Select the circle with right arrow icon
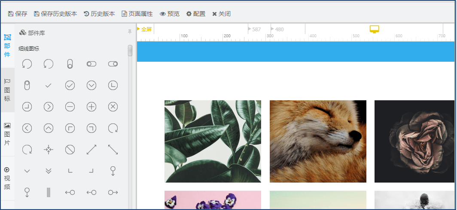This screenshot has height=210, width=457. (113, 192)
